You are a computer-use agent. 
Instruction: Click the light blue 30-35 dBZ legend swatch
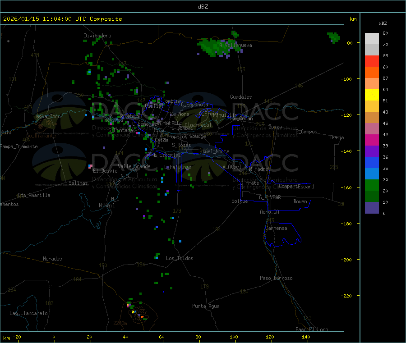point(372,174)
